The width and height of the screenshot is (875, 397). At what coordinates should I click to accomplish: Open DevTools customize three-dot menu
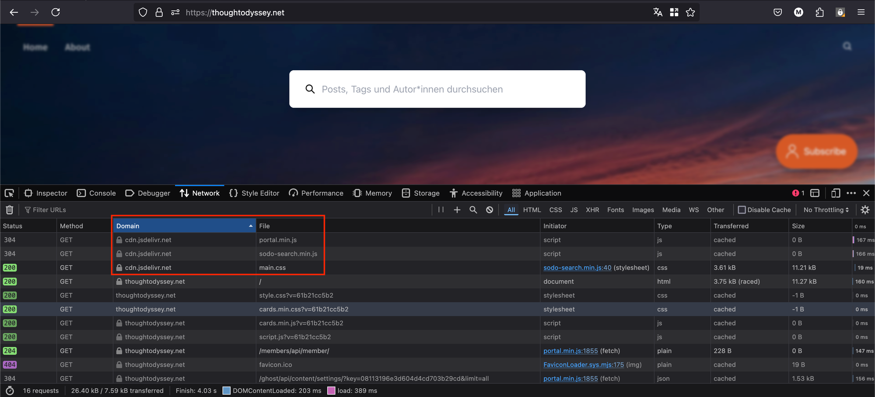click(x=851, y=193)
